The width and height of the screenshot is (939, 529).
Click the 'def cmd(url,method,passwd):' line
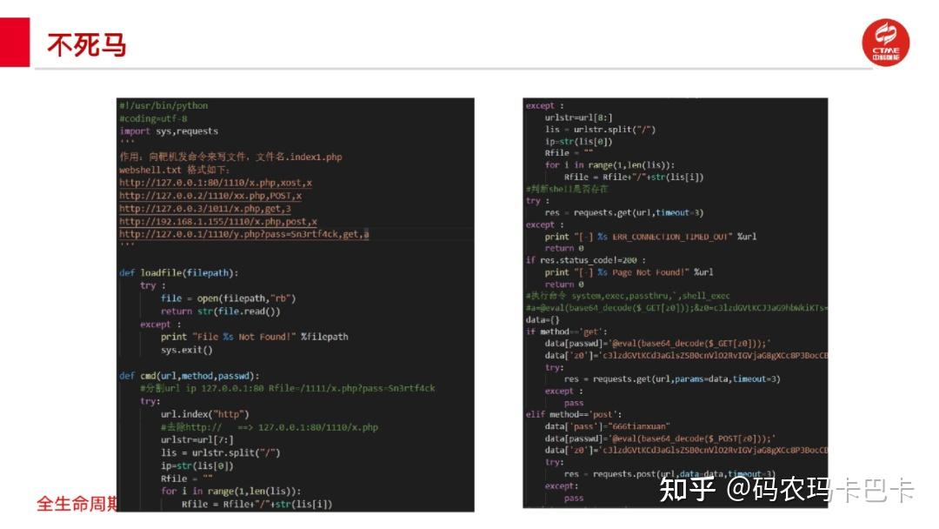[190, 376]
